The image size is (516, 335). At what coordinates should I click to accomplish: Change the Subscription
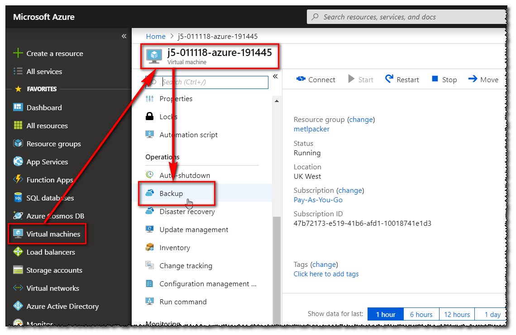click(x=350, y=191)
